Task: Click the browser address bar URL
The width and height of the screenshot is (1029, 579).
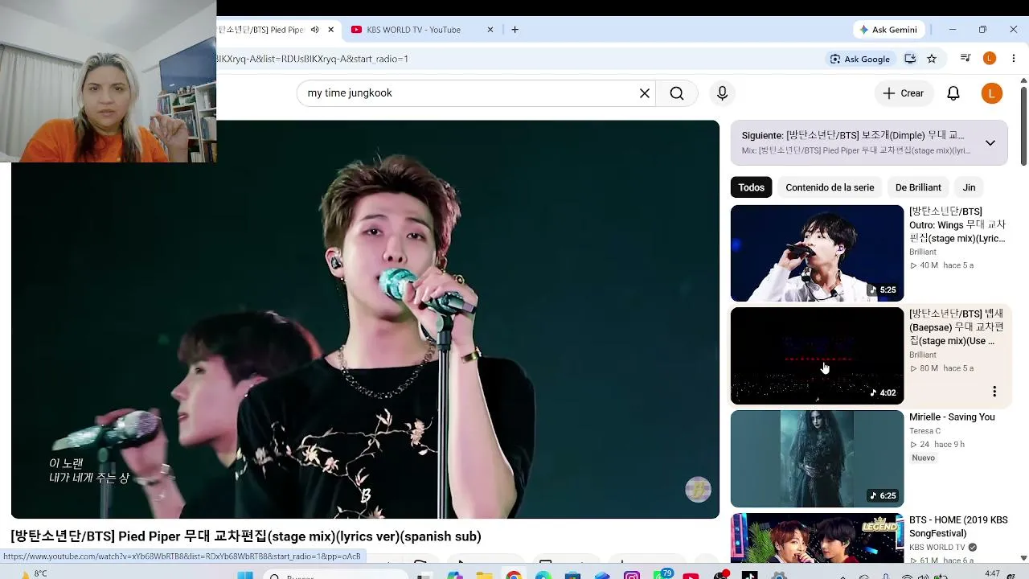Action: tap(314, 59)
